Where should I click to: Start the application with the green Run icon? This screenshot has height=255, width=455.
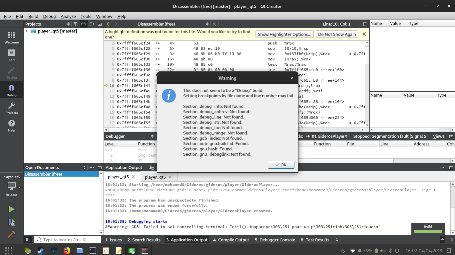(11, 209)
